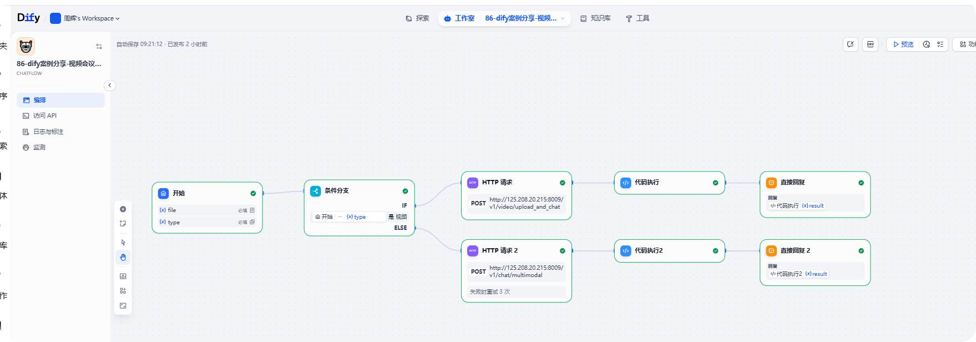Open the ENV environment variables panel
This screenshot has width=976, height=342.
pyautogui.click(x=871, y=44)
